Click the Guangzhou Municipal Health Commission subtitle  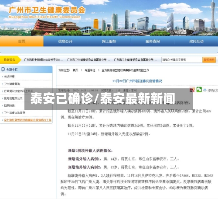tap(44, 17)
